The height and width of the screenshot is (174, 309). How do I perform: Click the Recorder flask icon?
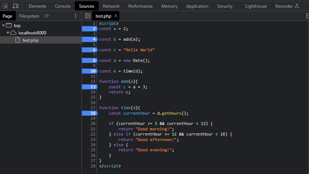297,6
